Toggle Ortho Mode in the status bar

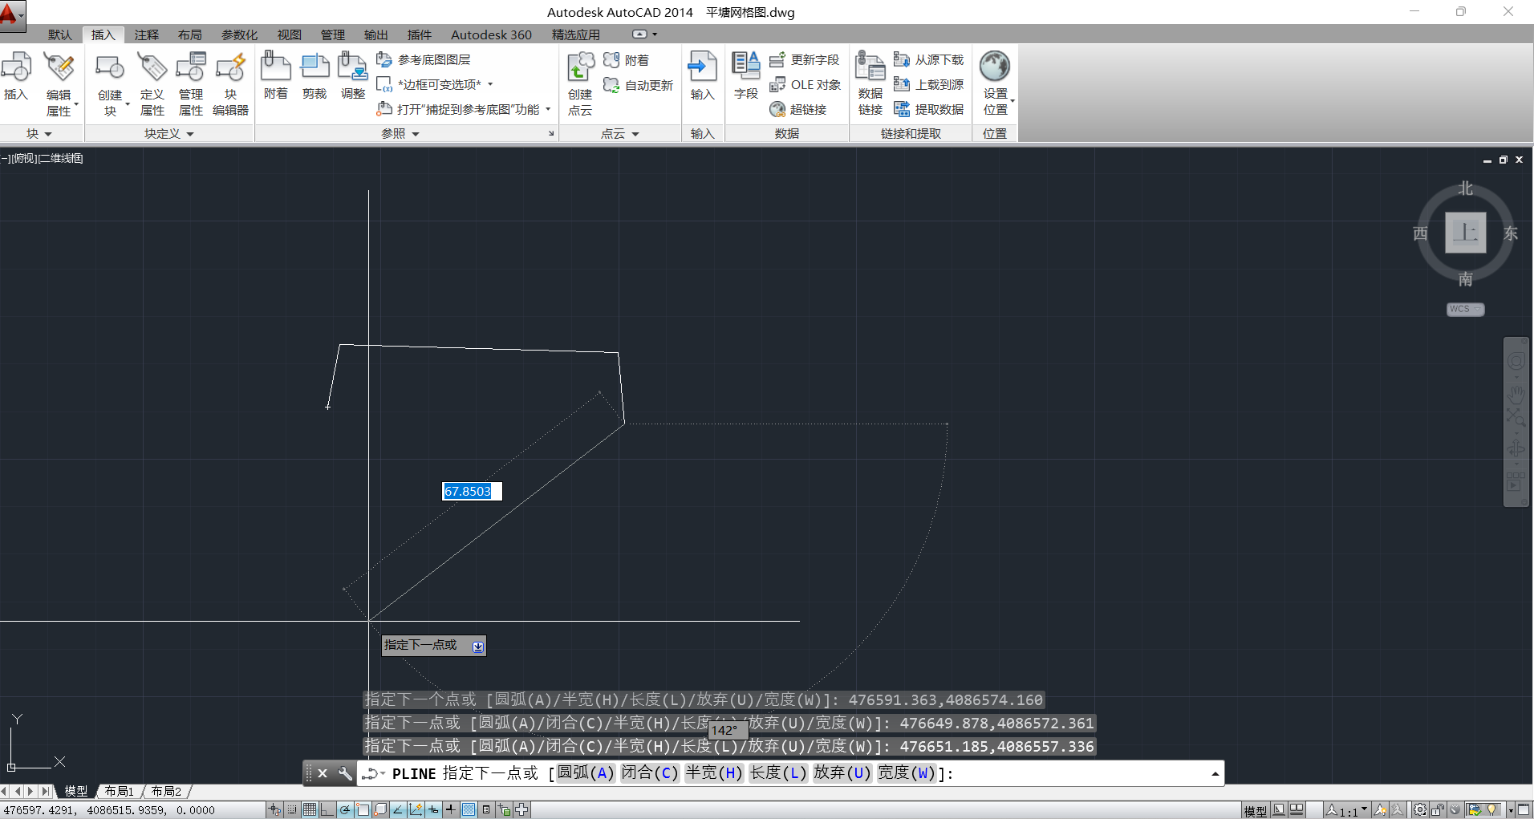(327, 810)
